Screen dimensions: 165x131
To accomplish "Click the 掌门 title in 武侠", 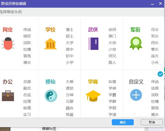I will pos(112,36).
